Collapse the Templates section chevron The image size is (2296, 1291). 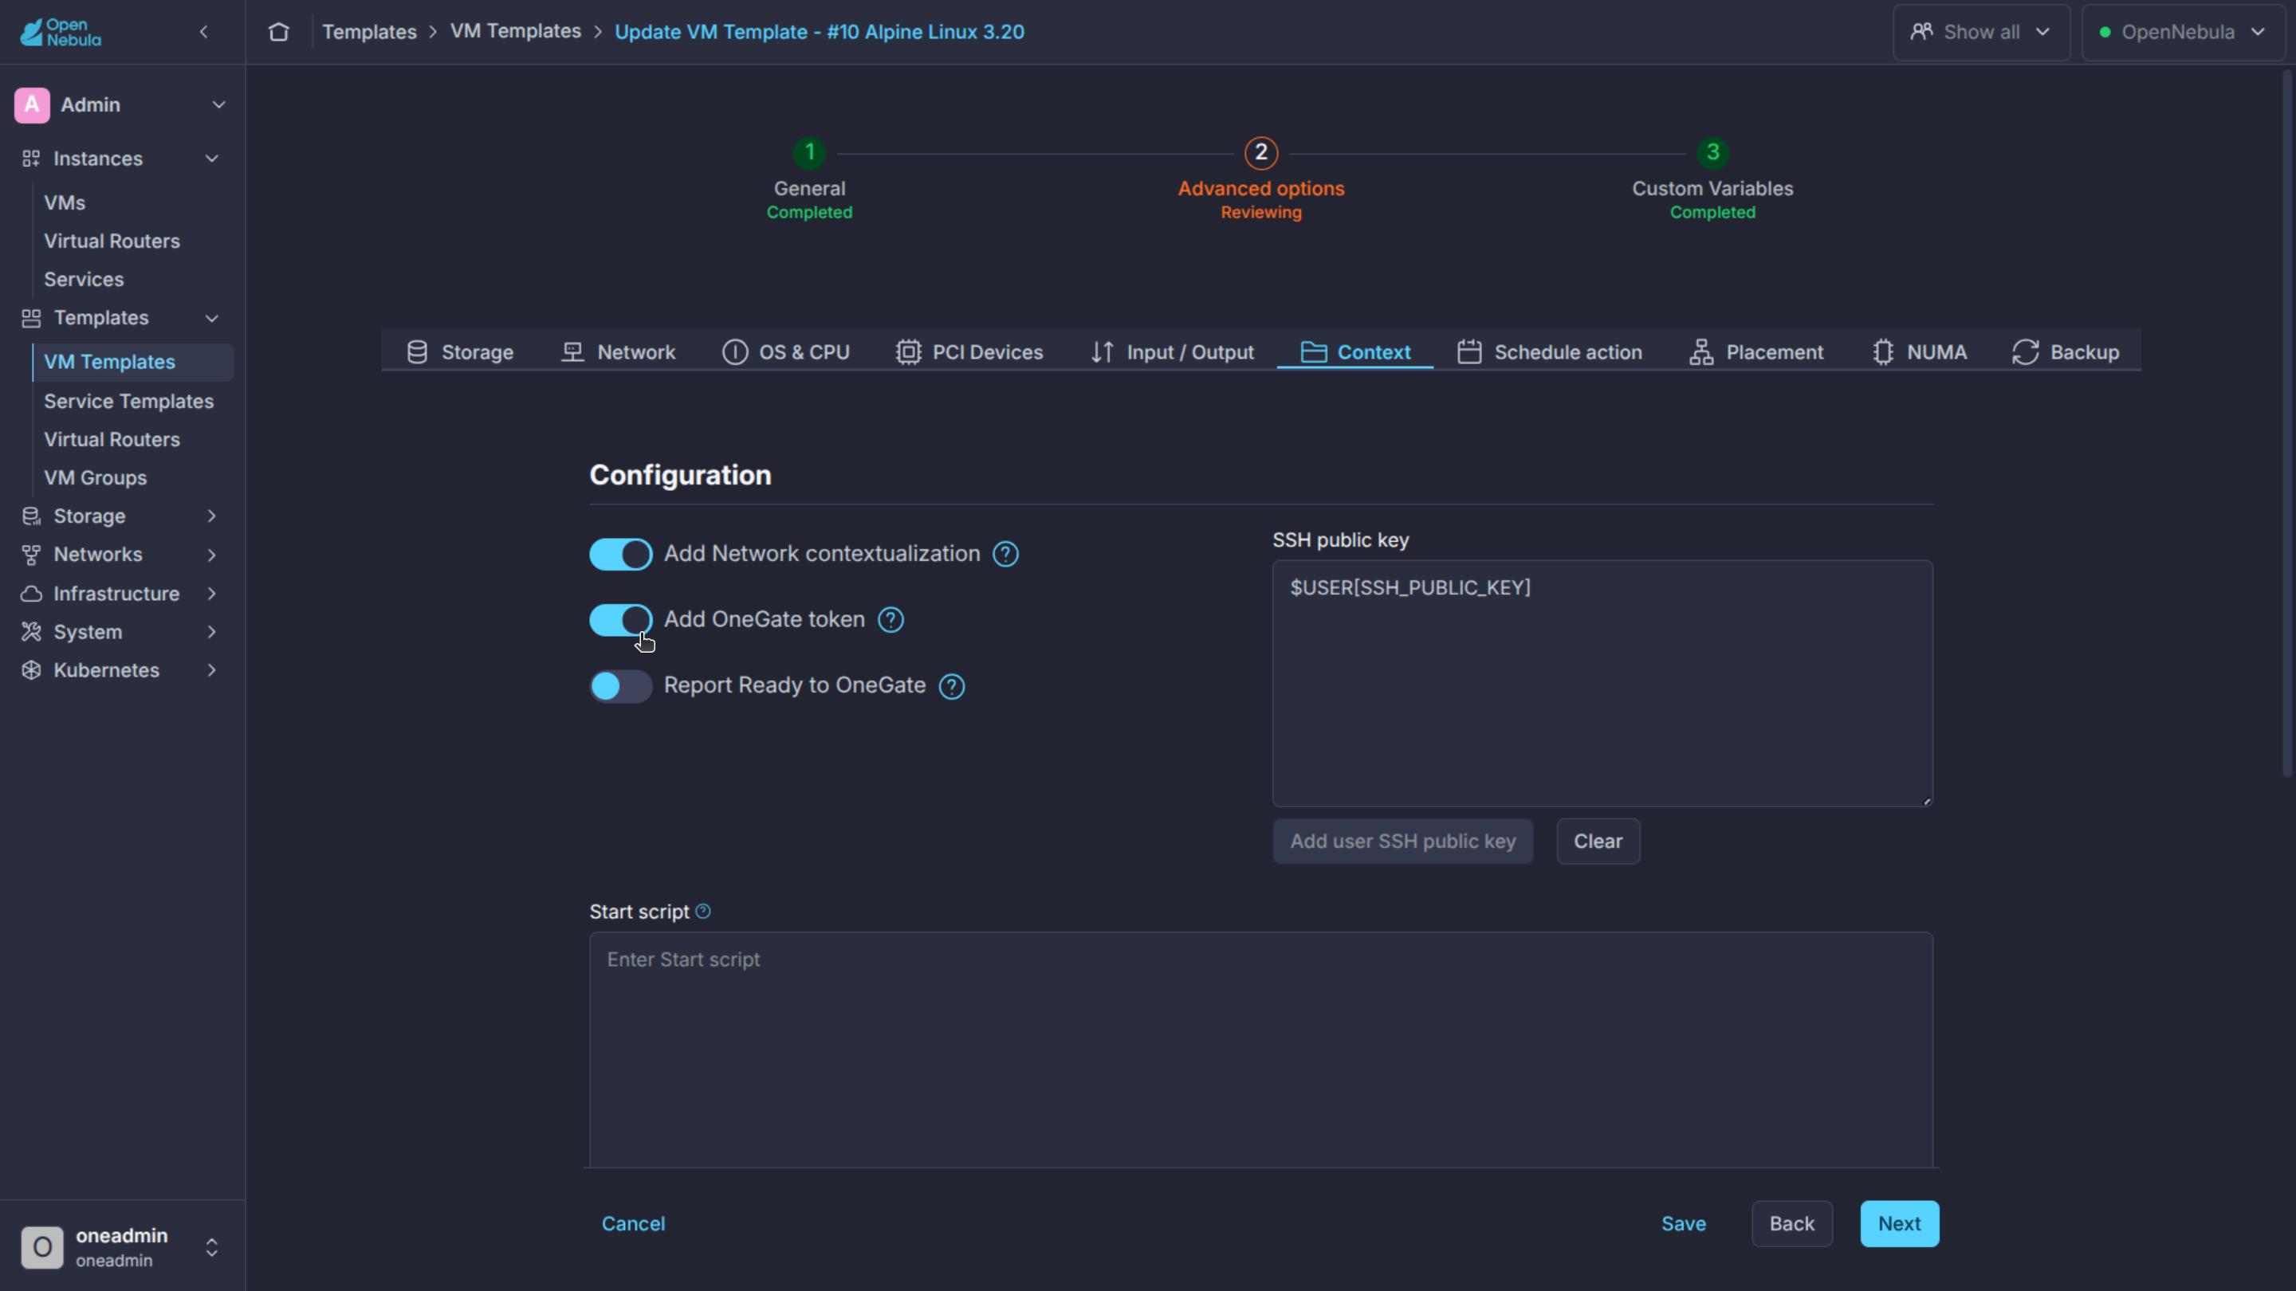tap(212, 318)
